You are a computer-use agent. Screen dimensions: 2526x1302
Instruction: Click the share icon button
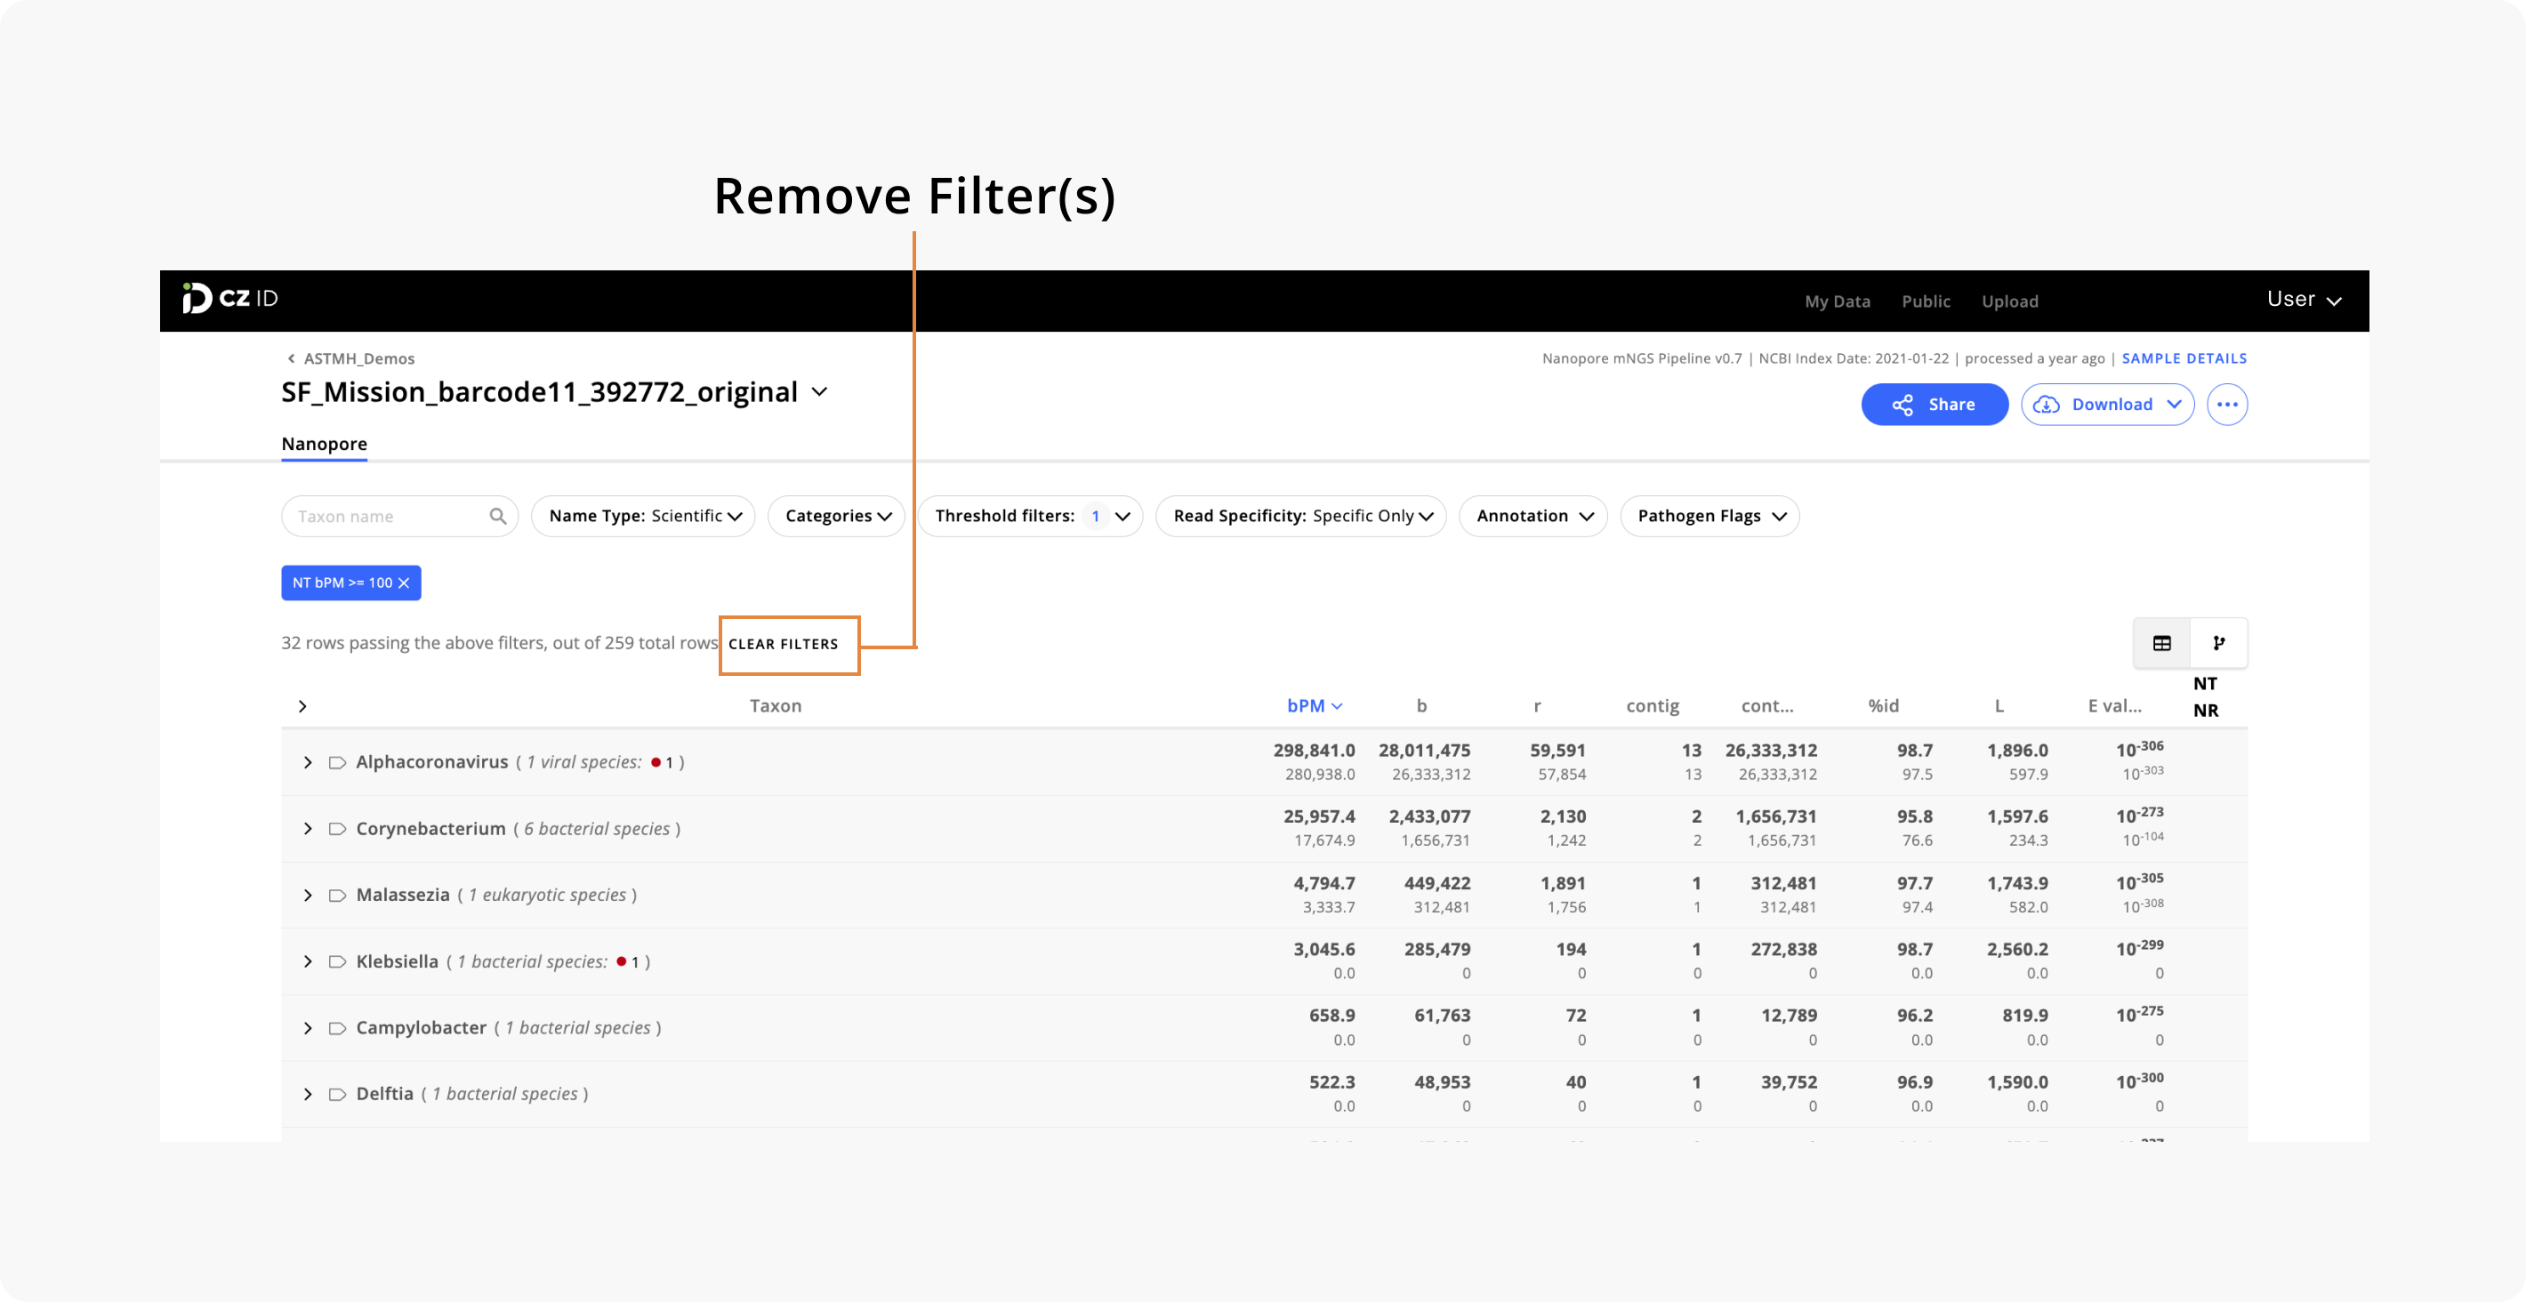[x=1934, y=404]
